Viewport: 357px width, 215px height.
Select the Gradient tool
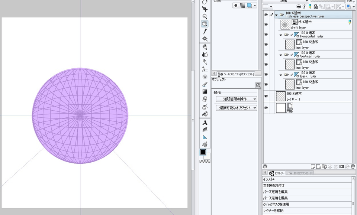pos(205,91)
